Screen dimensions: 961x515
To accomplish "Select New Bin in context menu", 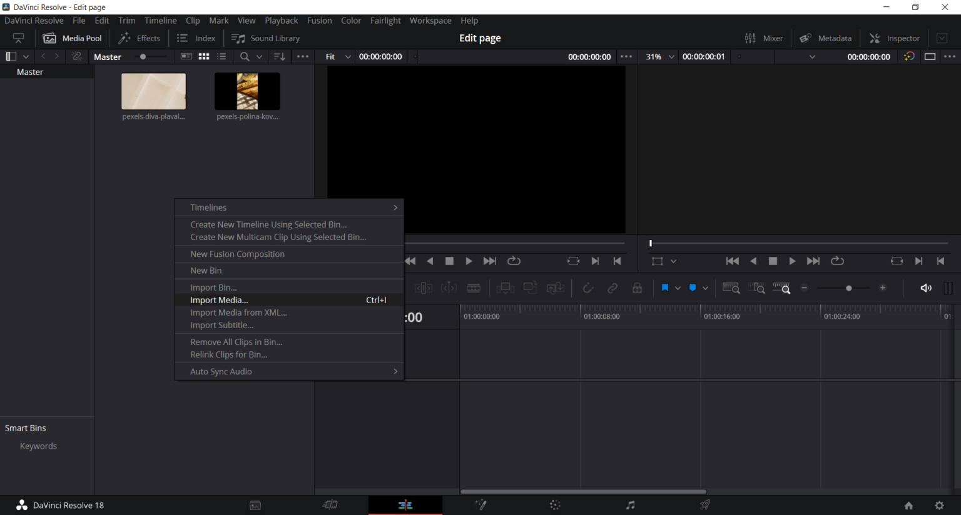I will coord(289,271).
